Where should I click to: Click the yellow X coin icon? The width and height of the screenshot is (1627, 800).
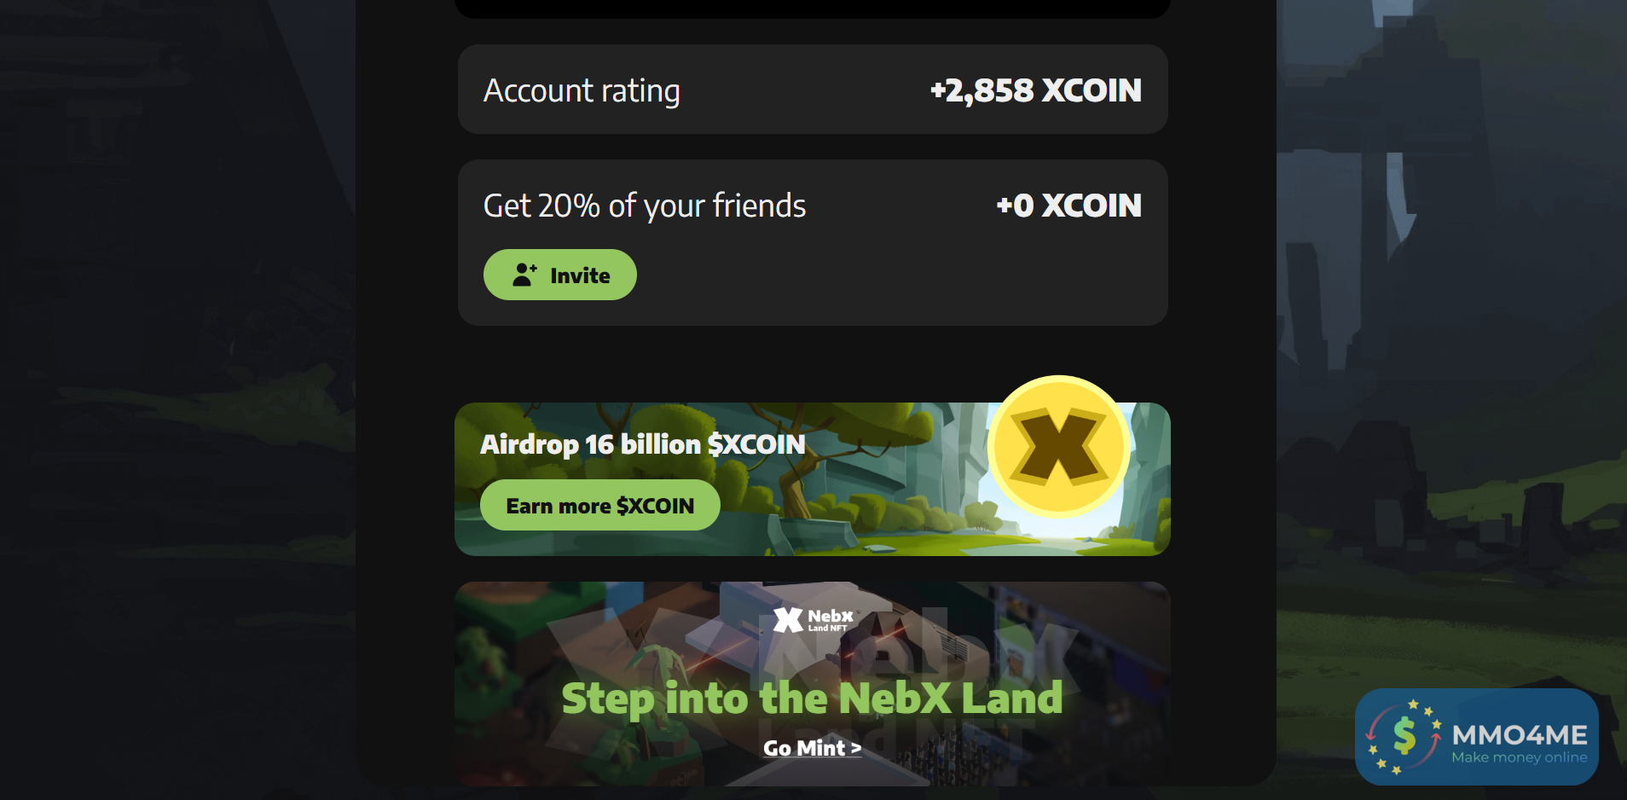click(x=1059, y=447)
